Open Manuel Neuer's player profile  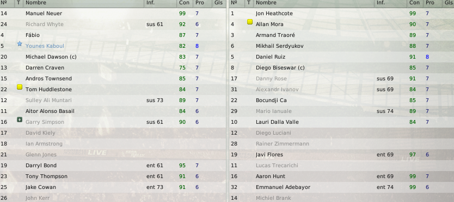pos(44,14)
